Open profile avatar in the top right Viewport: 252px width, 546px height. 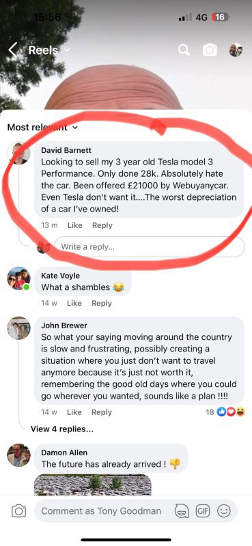[236, 51]
